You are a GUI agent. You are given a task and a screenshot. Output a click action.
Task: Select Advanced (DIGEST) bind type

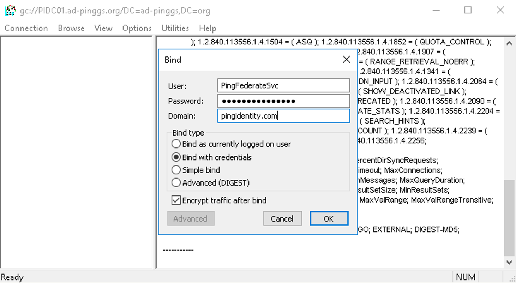(176, 183)
